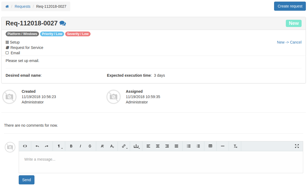Justify text alignment
This screenshot has height=186, width=308.
point(176,146)
